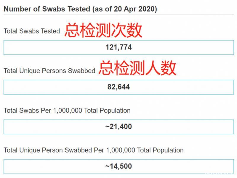This screenshot has width=237, height=178.
Task: Click the 'Number of Swabs Tested' heading
Action: 47,9
